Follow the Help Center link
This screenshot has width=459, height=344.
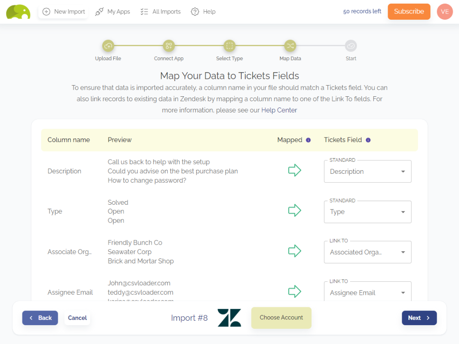tap(279, 110)
